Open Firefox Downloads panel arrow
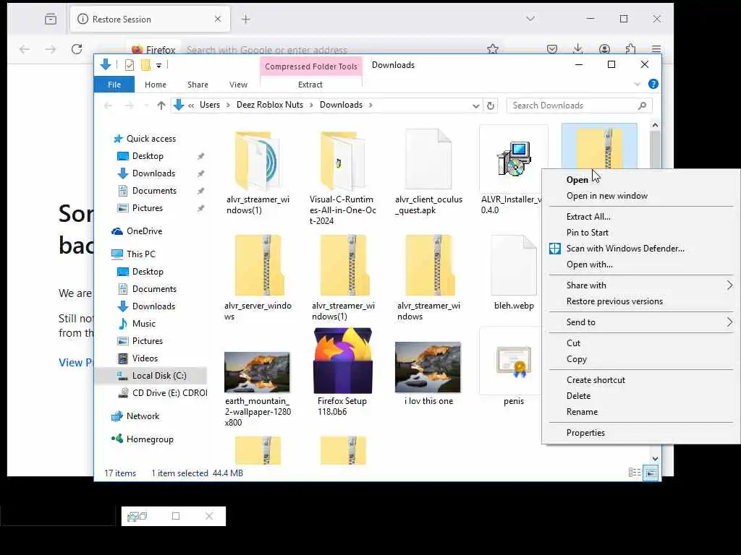Image resolution: width=741 pixels, height=555 pixels. click(577, 49)
